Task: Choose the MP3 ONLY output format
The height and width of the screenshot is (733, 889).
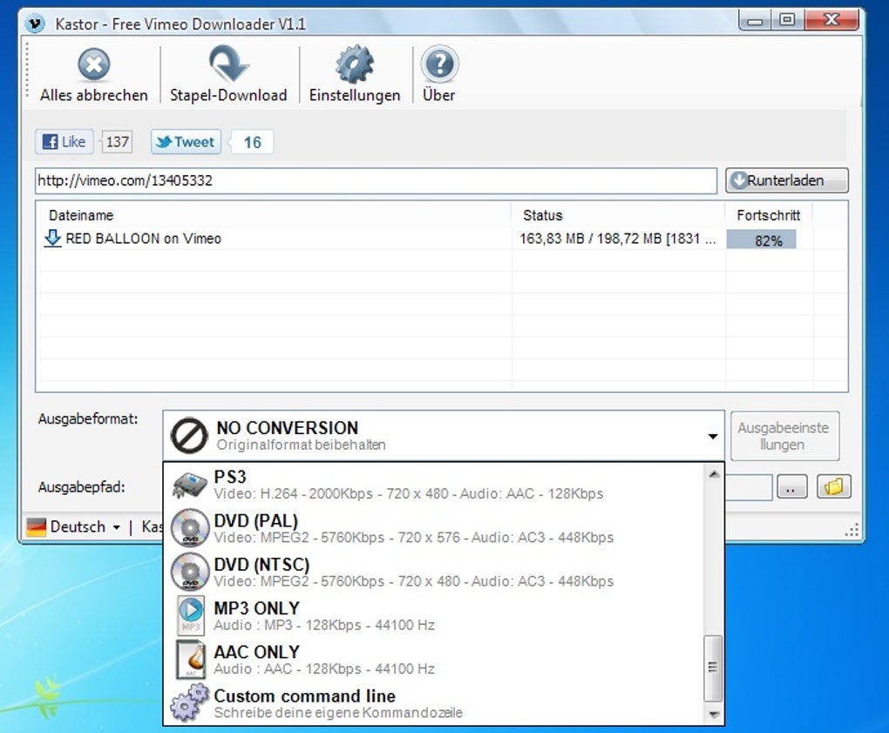Action: 434,615
